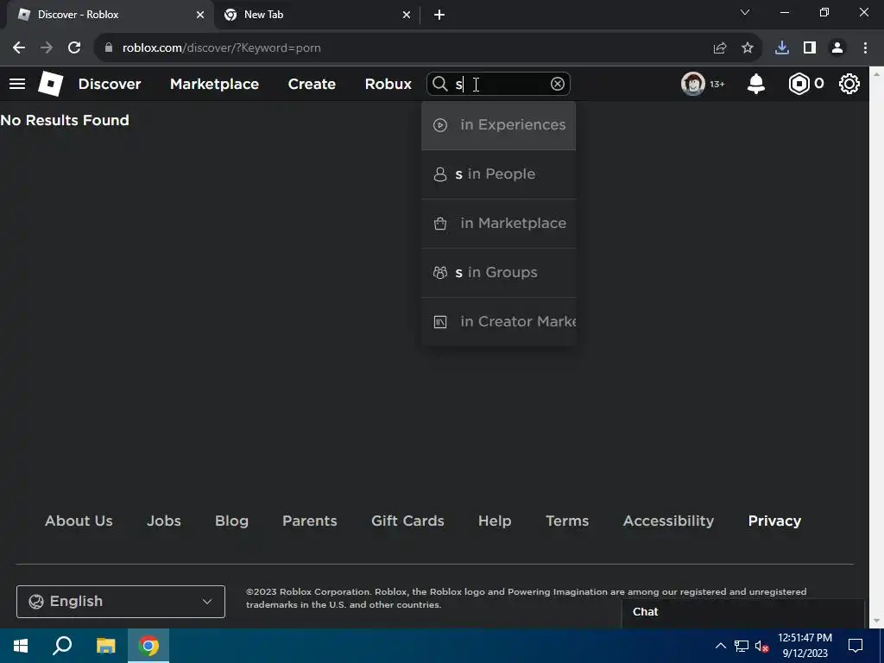The image size is (884, 663).
Task: Open Windows taskbar search
Action: 62,646
